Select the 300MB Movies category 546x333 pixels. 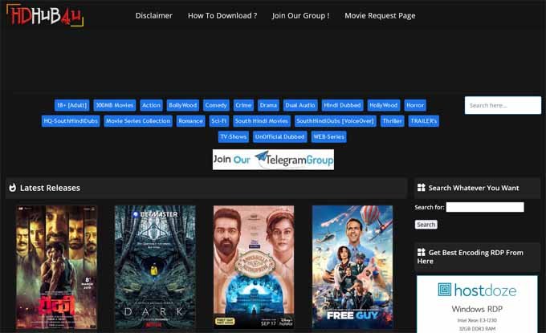(115, 105)
